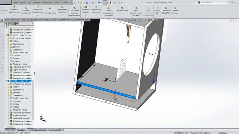
Task: Click the New document icon
Action: click(75, 3)
